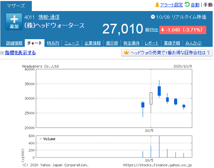The height and width of the screenshot is (168, 214).
Task: Click the 指標を表示する link
Action: click(20, 53)
